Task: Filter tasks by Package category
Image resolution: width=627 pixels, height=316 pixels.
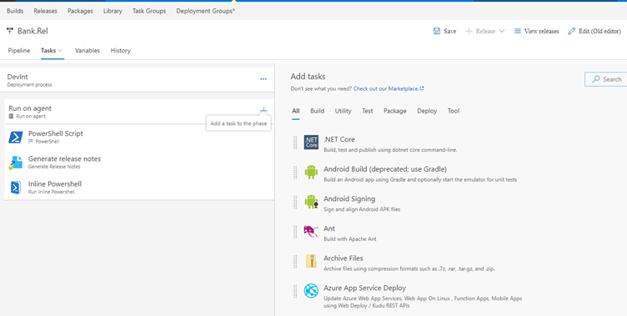Action: (394, 111)
